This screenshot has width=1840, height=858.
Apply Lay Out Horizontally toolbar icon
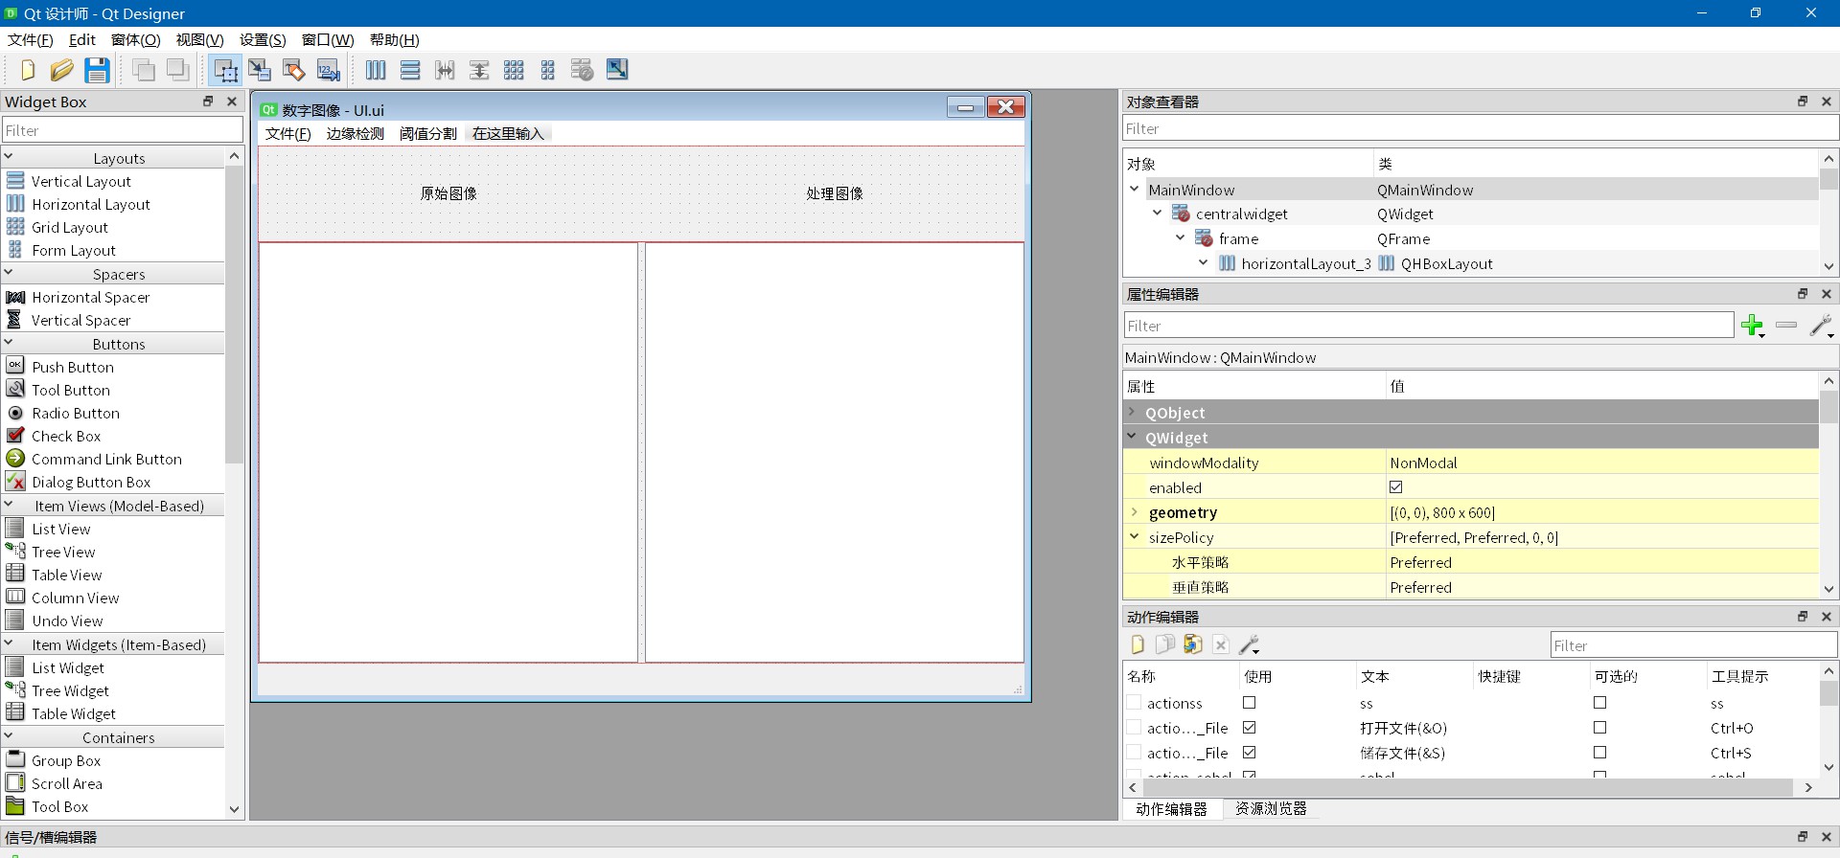[376, 70]
